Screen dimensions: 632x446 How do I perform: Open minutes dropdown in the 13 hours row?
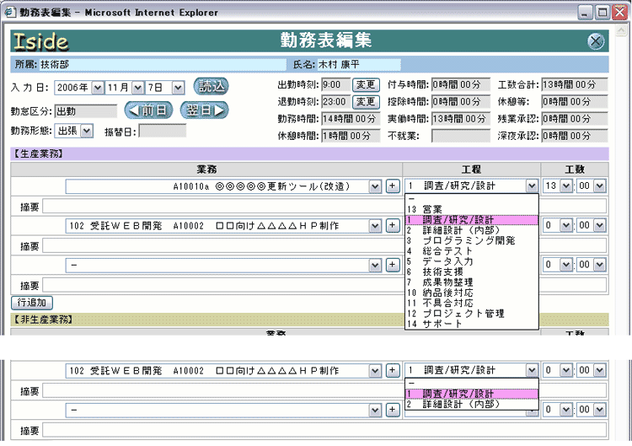[600, 185]
